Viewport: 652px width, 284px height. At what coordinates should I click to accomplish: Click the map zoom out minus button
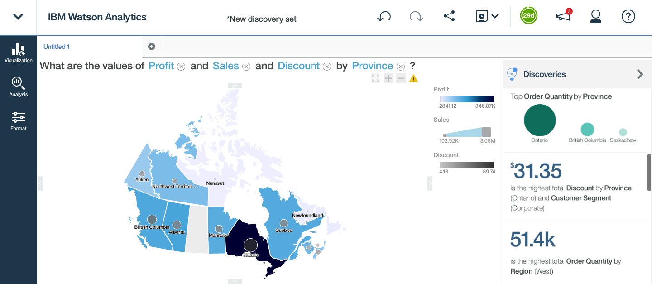coord(401,78)
